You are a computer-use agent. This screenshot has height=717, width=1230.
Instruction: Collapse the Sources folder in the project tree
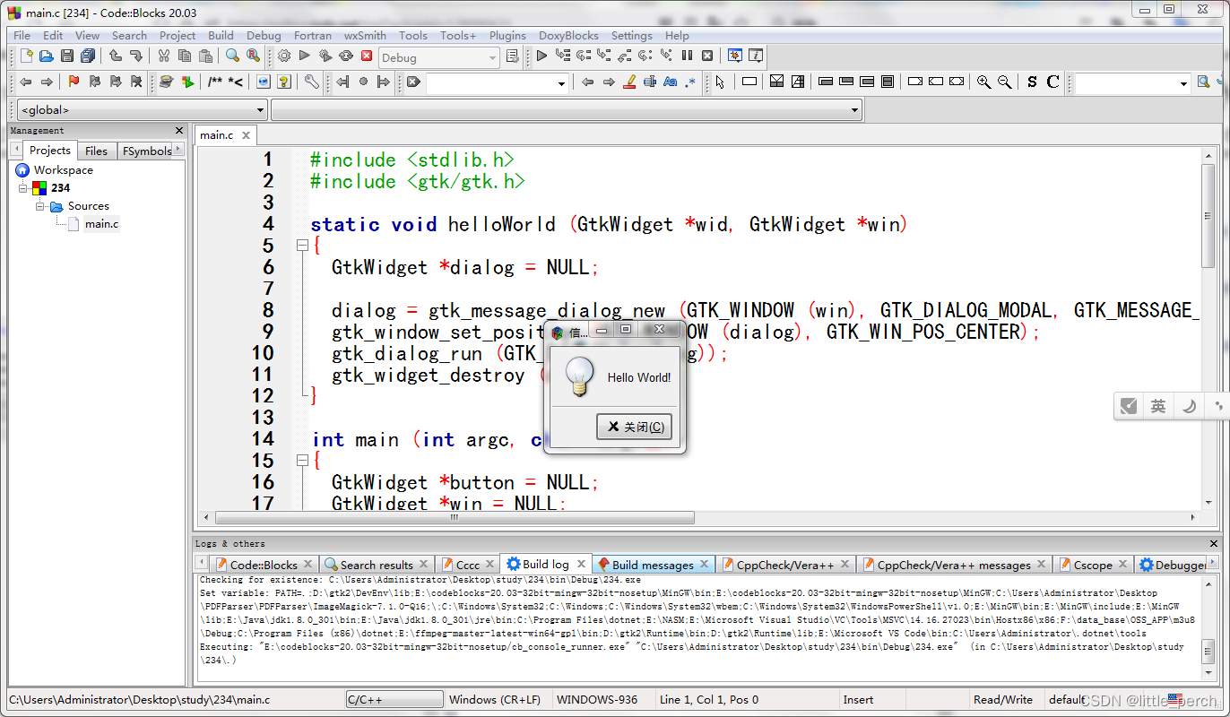(39, 206)
